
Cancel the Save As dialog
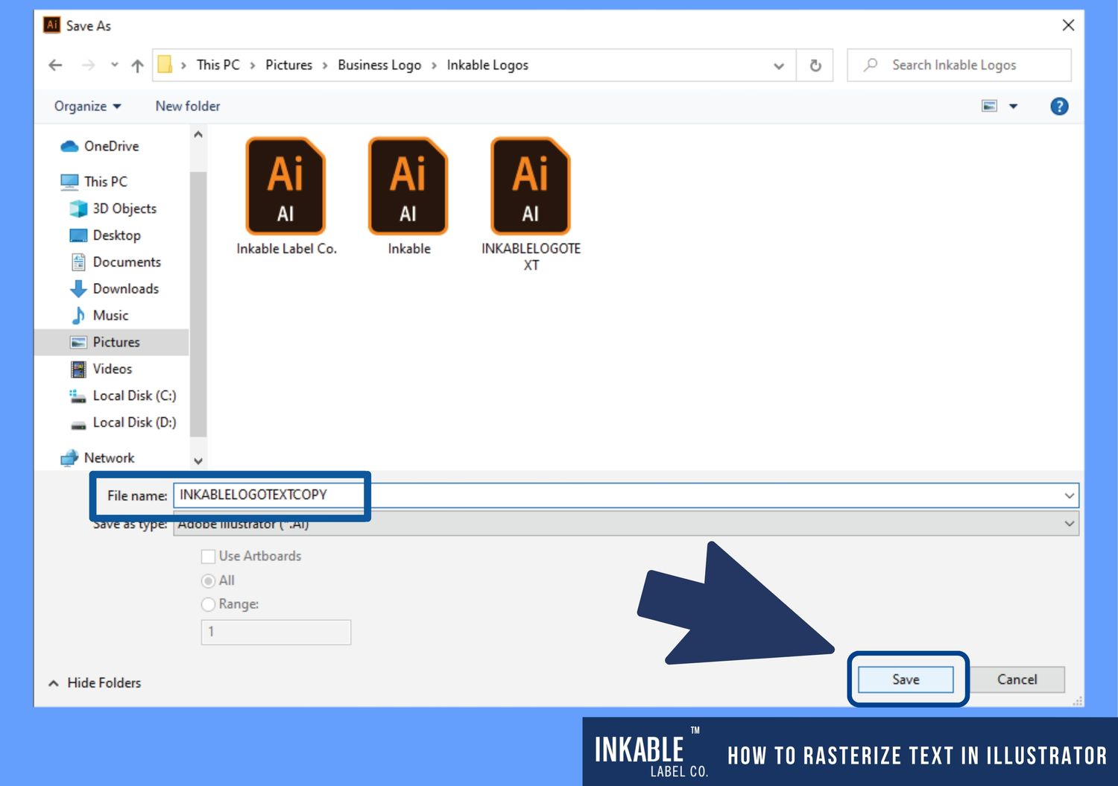pyautogui.click(x=1017, y=679)
